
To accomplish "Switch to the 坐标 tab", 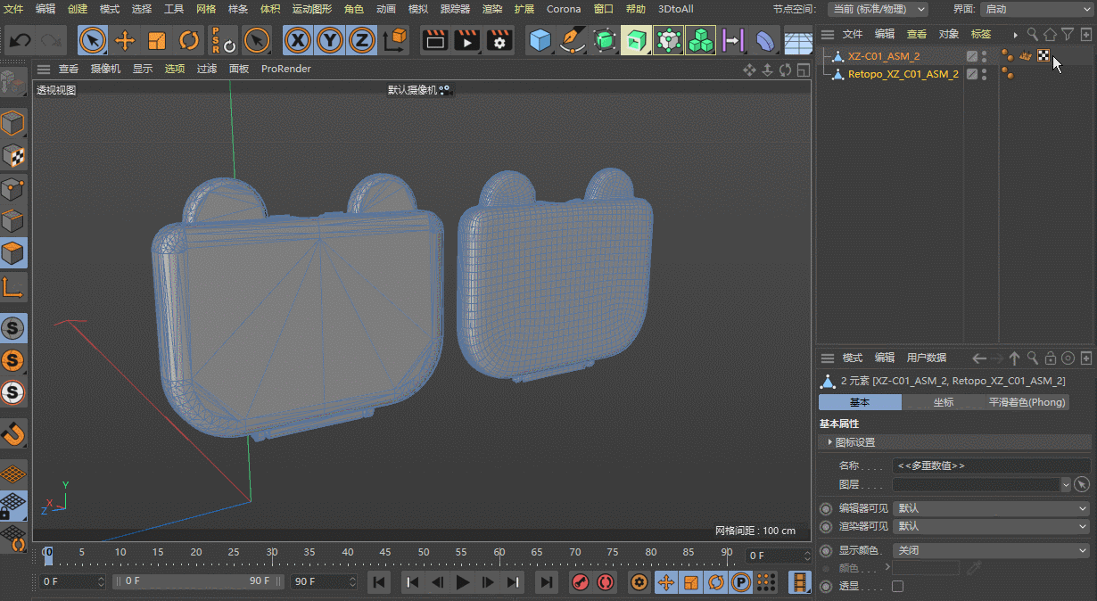I will click(943, 402).
